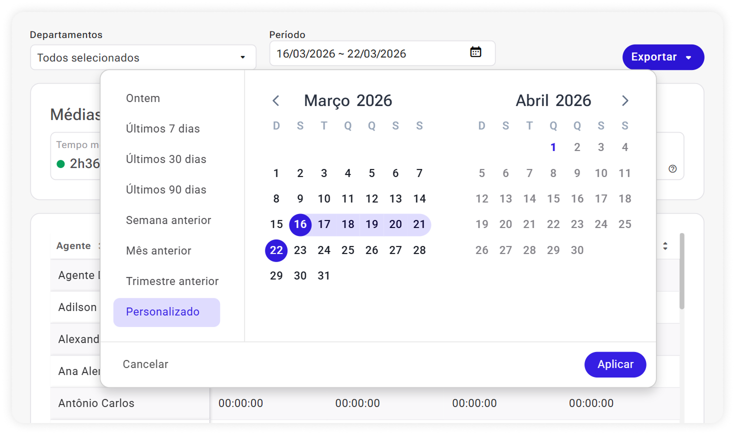Go to previous month with left chevron
The height and width of the screenshot is (435, 735).
click(276, 101)
